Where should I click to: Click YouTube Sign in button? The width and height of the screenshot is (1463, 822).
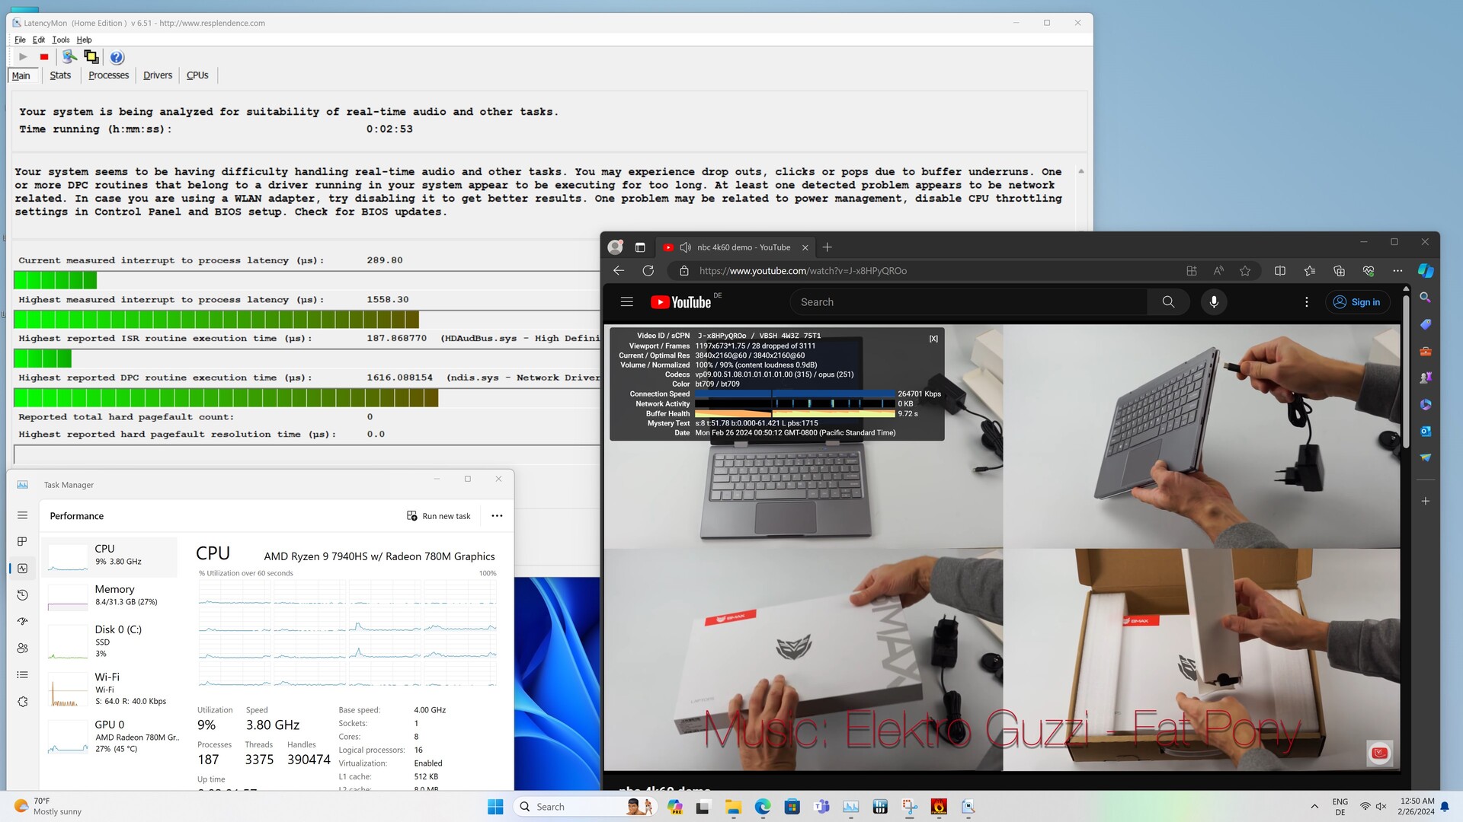[1357, 302]
